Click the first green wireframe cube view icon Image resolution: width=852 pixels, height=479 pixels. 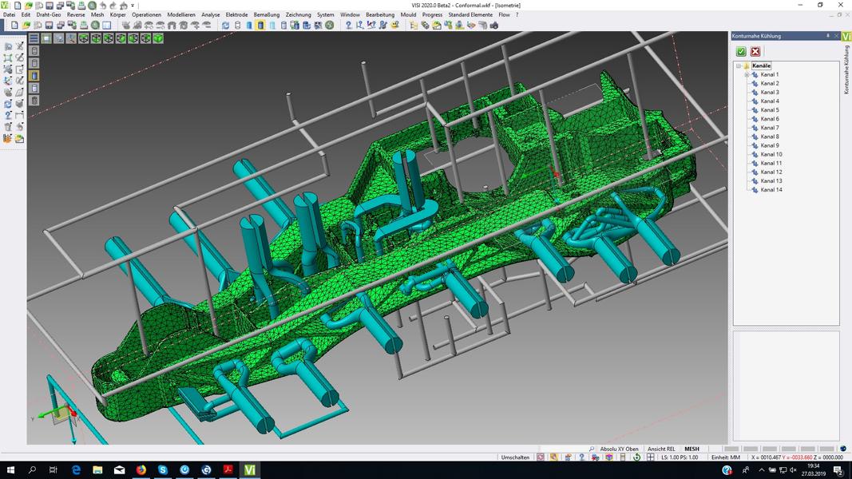pyautogui.click(x=84, y=38)
